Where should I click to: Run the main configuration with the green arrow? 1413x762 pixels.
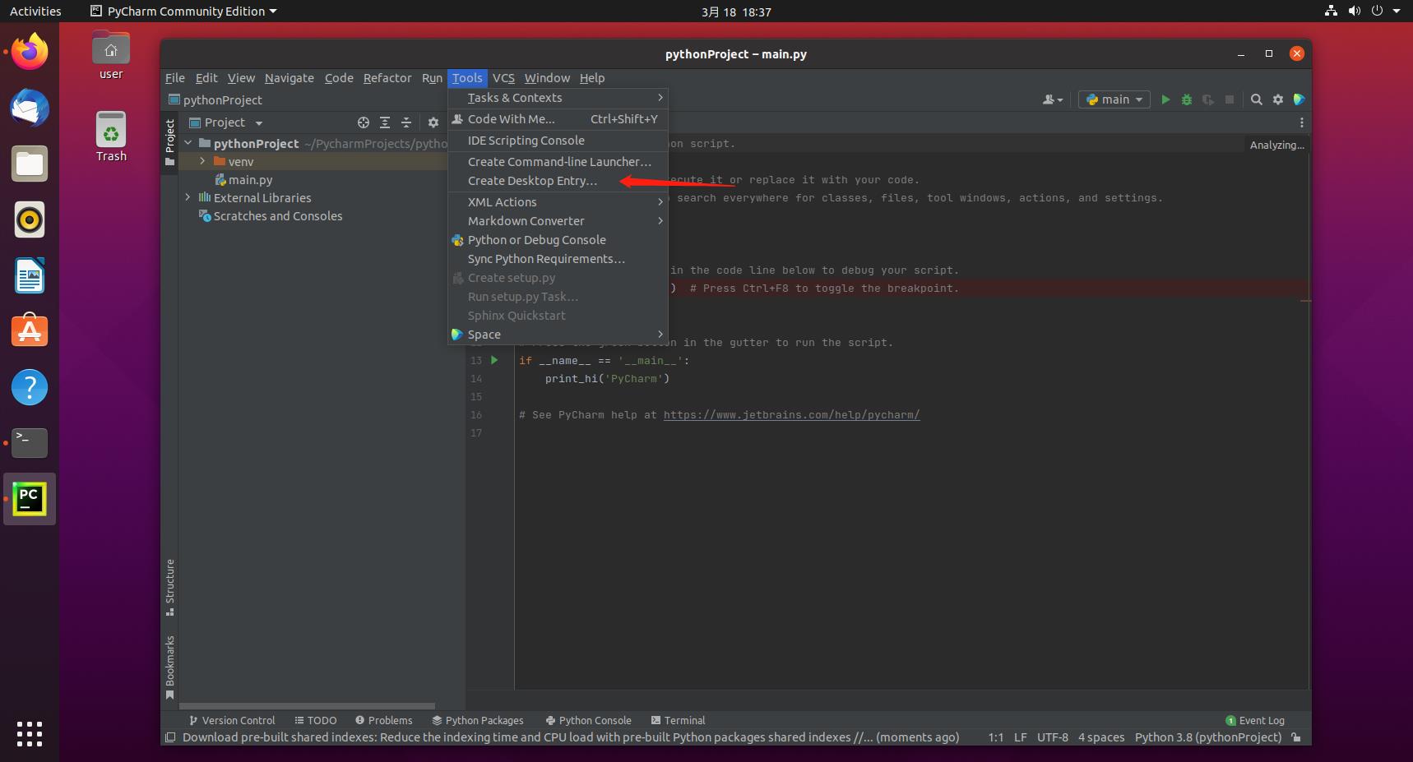click(x=1165, y=99)
